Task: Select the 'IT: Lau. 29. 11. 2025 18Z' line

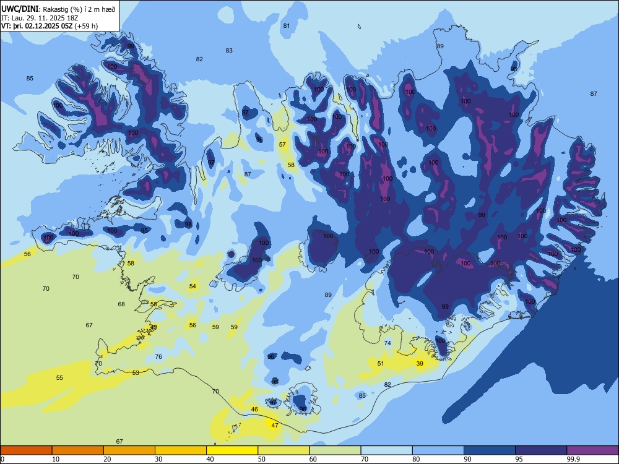Action: pos(40,18)
